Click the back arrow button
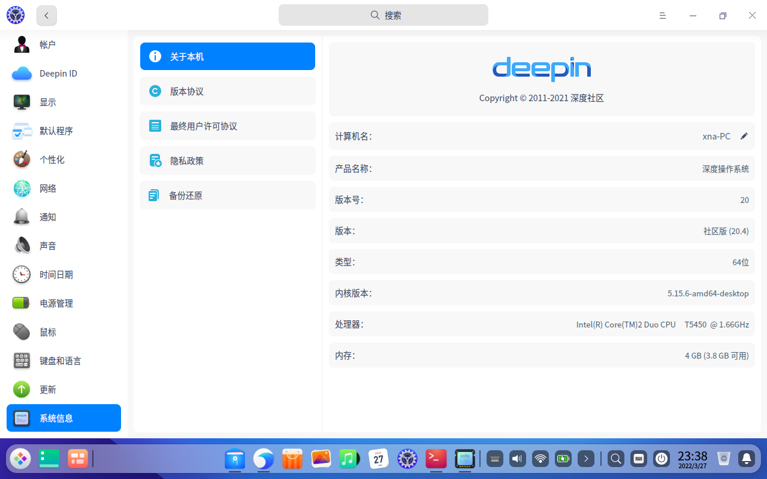Screen dimensions: 767x479 (47, 16)
